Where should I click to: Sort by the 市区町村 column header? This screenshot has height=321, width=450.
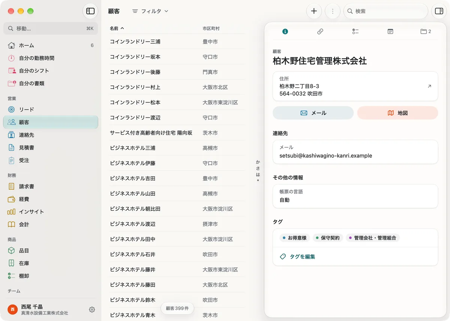tap(211, 28)
